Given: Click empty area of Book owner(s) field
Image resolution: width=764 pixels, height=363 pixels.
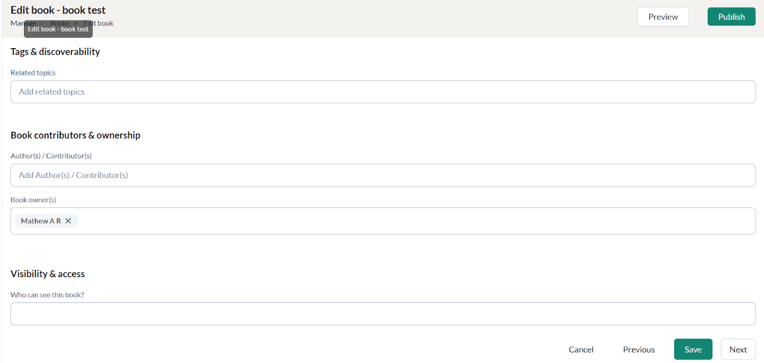Looking at the screenshot, I should tap(415, 221).
